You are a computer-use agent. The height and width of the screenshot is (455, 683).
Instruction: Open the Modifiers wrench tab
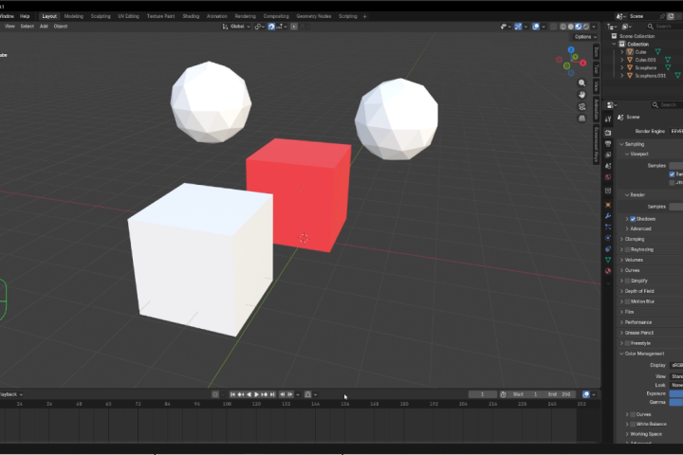pos(608,216)
